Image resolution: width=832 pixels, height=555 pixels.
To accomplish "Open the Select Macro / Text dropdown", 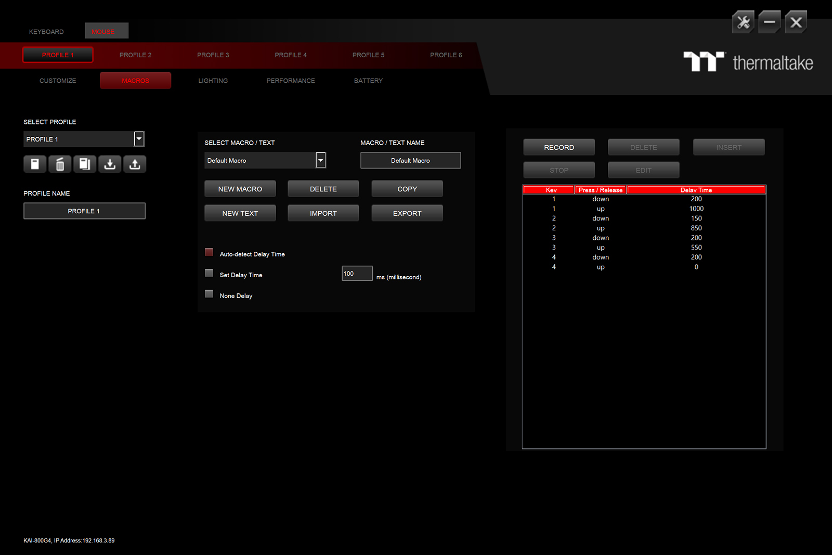I will [321, 160].
